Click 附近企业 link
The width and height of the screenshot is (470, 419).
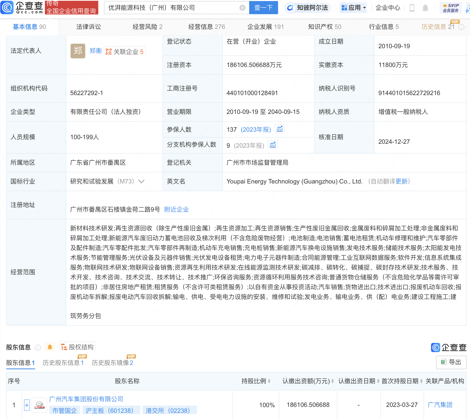coord(176,209)
